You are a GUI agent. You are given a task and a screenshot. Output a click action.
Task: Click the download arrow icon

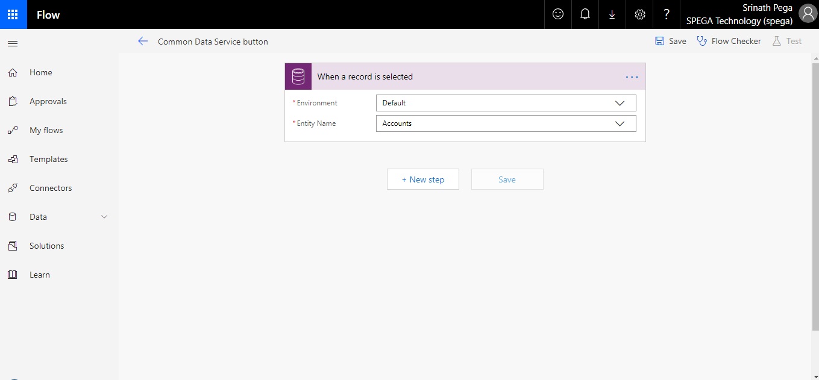[612, 14]
